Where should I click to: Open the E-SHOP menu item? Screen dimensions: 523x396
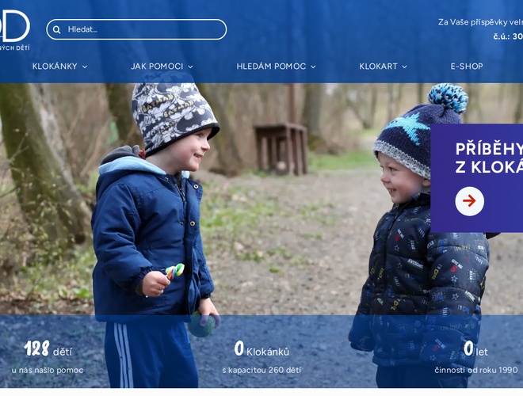click(x=467, y=67)
